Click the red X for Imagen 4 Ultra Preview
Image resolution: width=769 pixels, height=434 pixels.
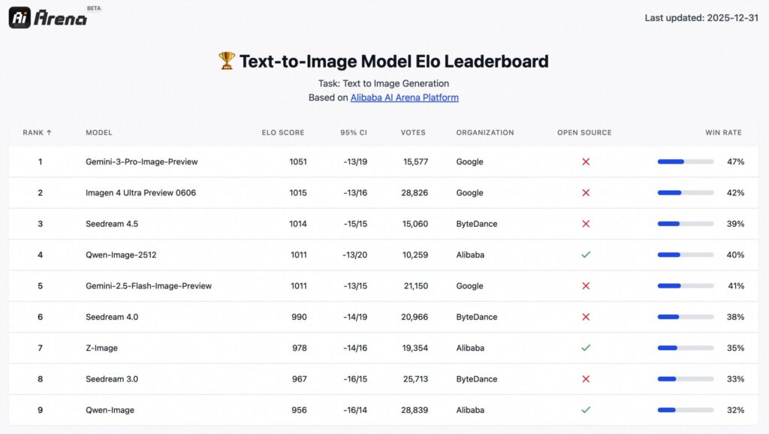coord(586,193)
